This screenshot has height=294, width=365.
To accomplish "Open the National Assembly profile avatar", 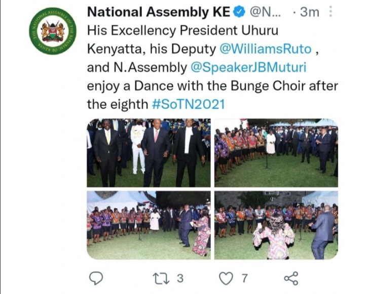I will click(53, 31).
